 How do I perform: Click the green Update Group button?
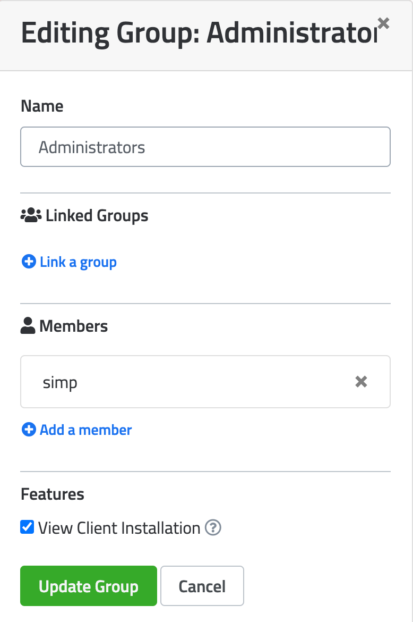click(89, 586)
